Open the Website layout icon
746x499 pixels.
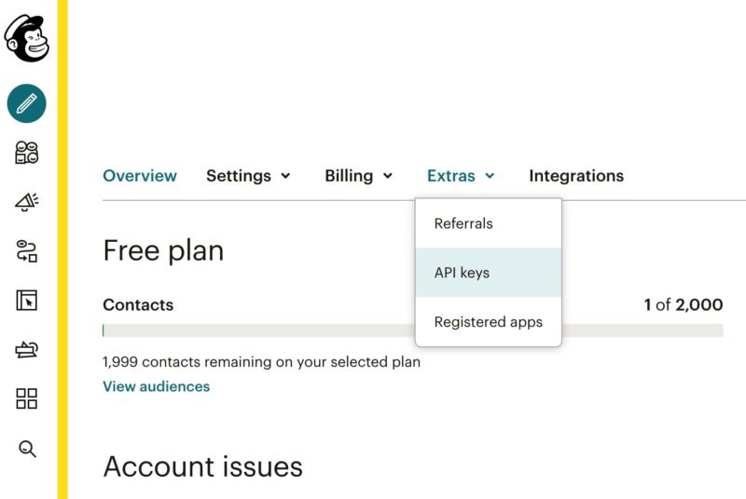pos(27,301)
